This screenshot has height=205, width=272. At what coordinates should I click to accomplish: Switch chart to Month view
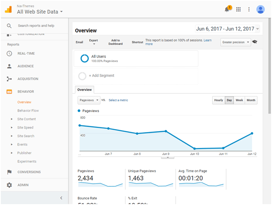pyautogui.click(x=251, y=100)
